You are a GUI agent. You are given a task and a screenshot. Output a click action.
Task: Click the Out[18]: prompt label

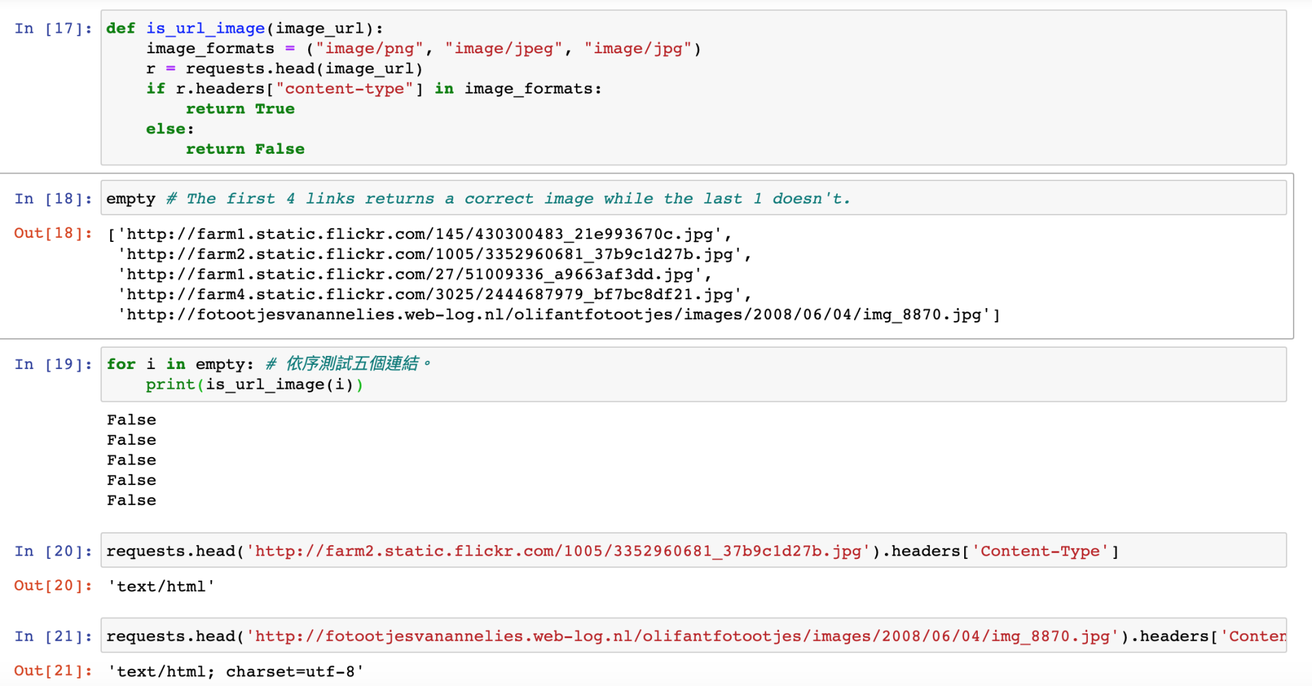coord(53,233)
